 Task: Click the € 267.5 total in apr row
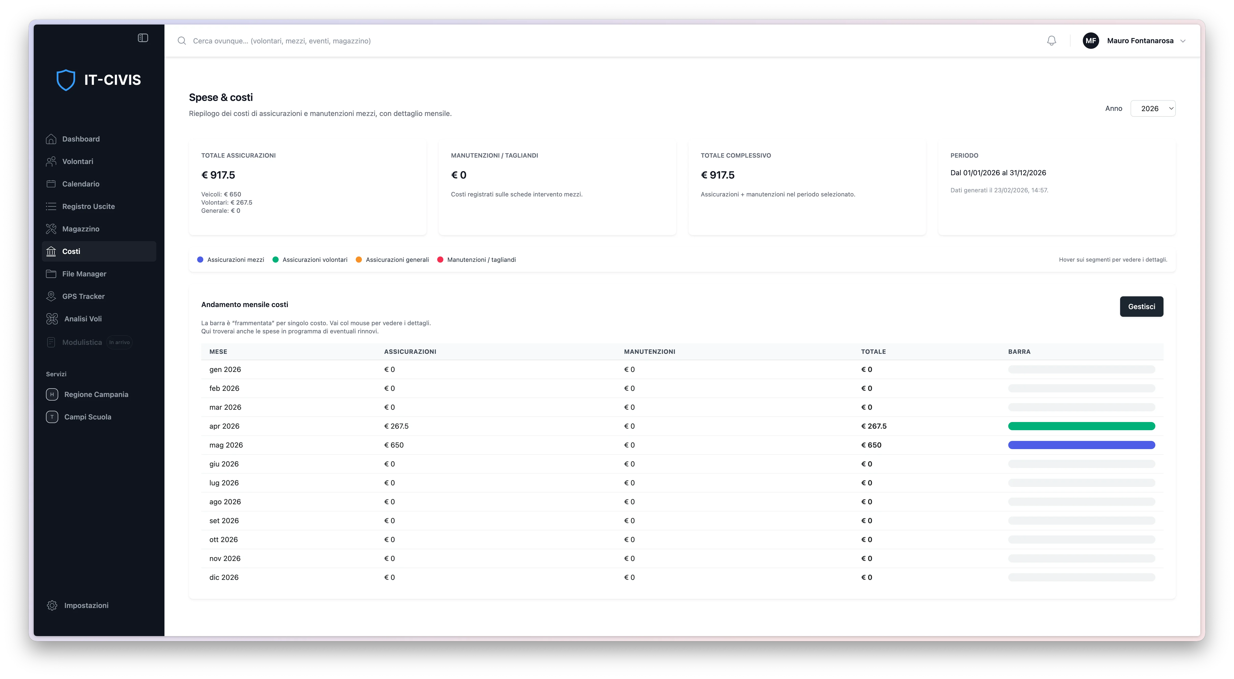point(873,426)
